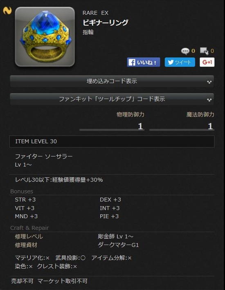
Task: Click the Google+ G+1 button
Action: pos(207,62)
